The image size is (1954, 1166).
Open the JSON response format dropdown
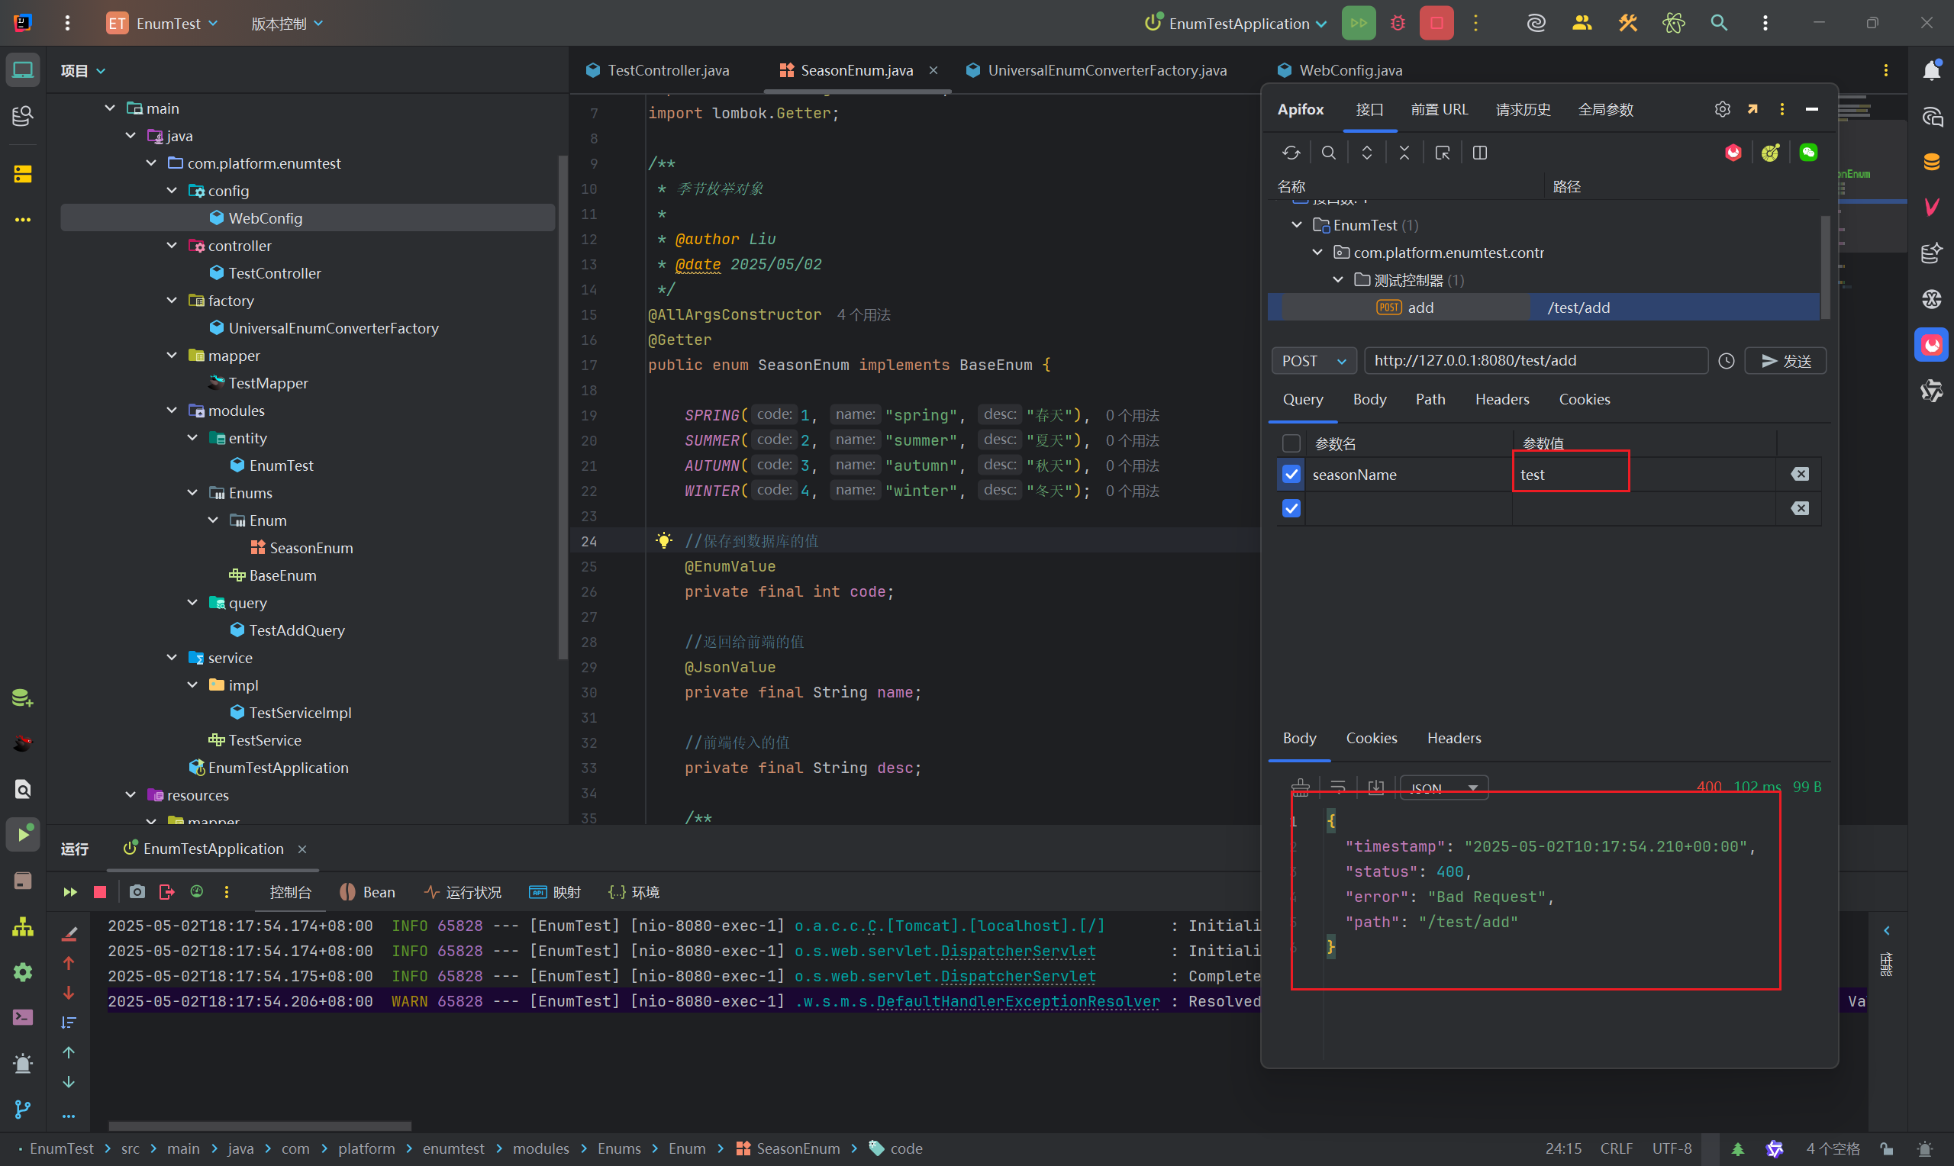coord(1443,788)
